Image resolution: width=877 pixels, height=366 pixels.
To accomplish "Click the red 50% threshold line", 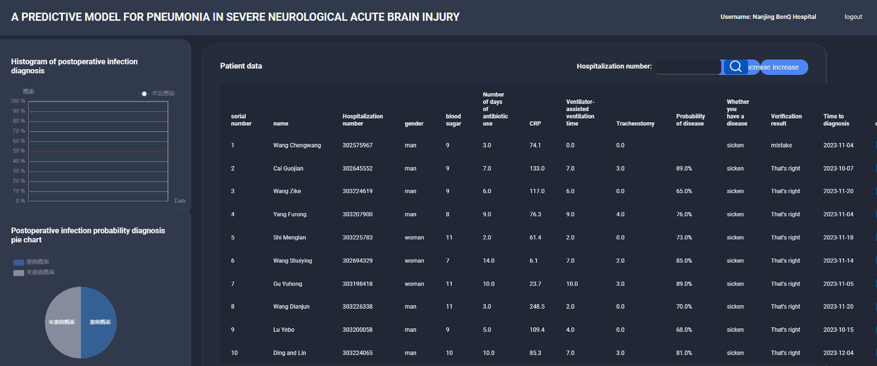I will point(98,151).
